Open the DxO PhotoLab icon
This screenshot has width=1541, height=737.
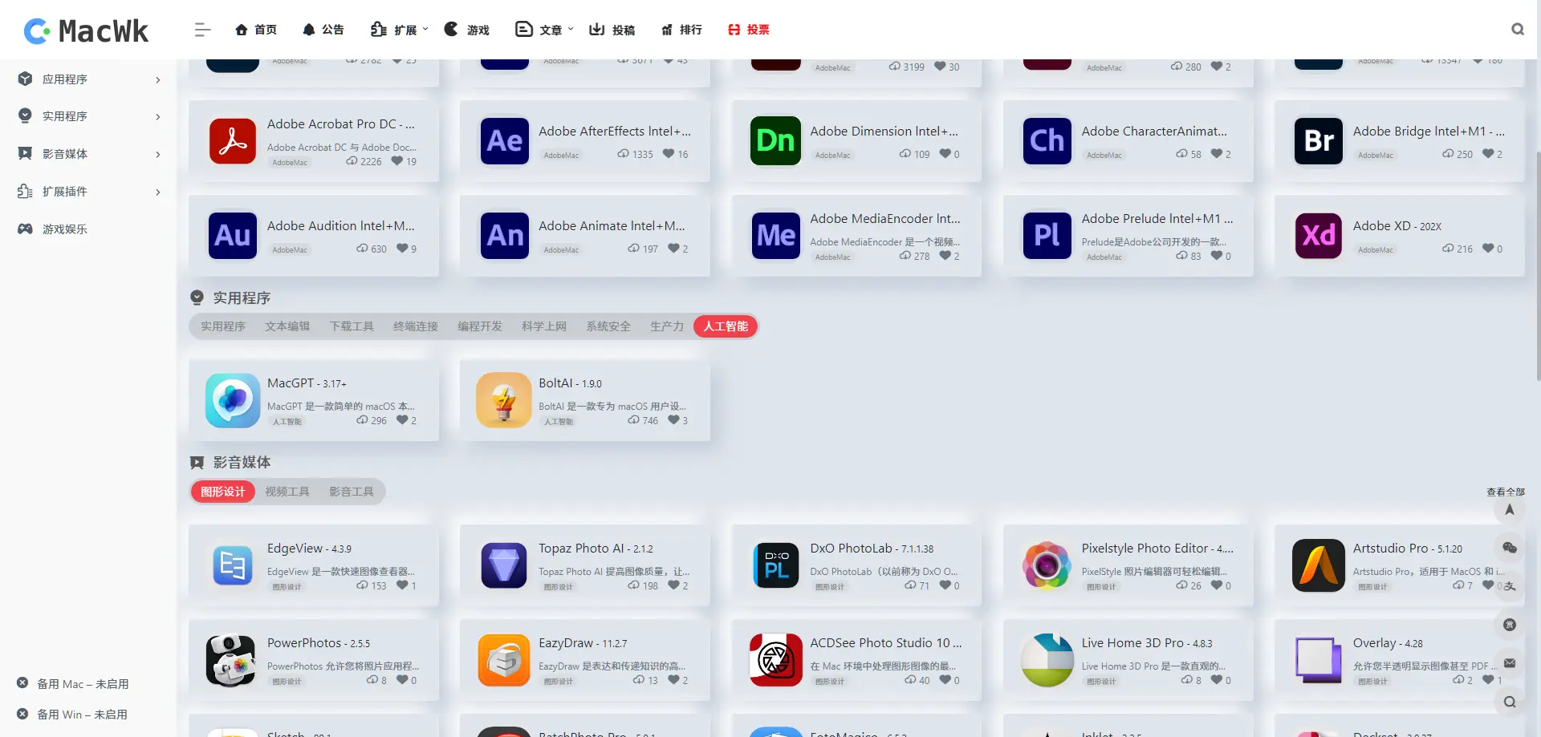pos(775,565)
